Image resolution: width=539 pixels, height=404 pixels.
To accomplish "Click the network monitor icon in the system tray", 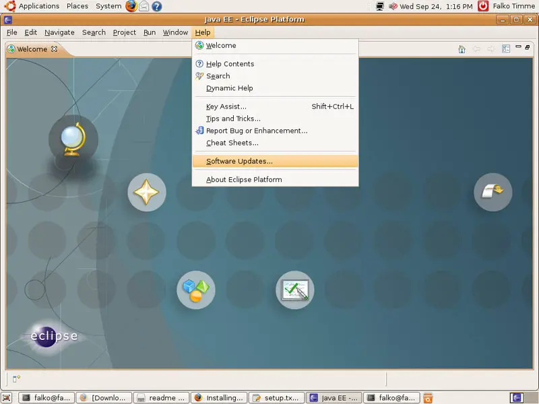I will tap(380, 6).
